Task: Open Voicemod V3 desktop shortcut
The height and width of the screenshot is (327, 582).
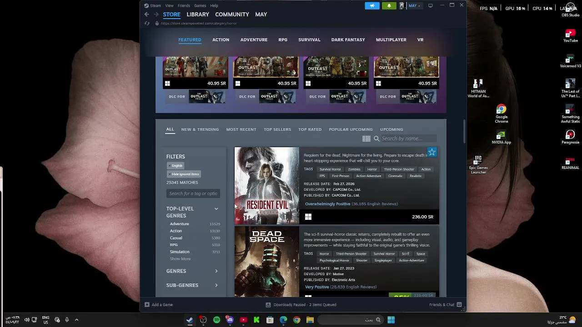Action: (571, 61)
